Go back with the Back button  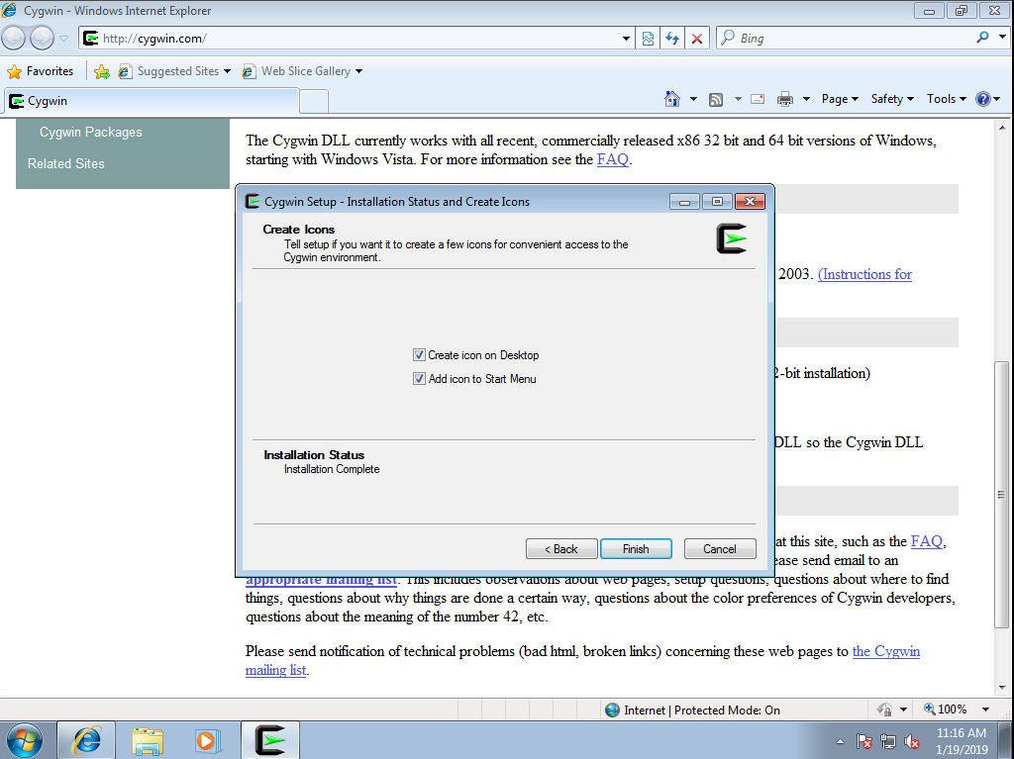pyautogui.click(x=561, y=549)
